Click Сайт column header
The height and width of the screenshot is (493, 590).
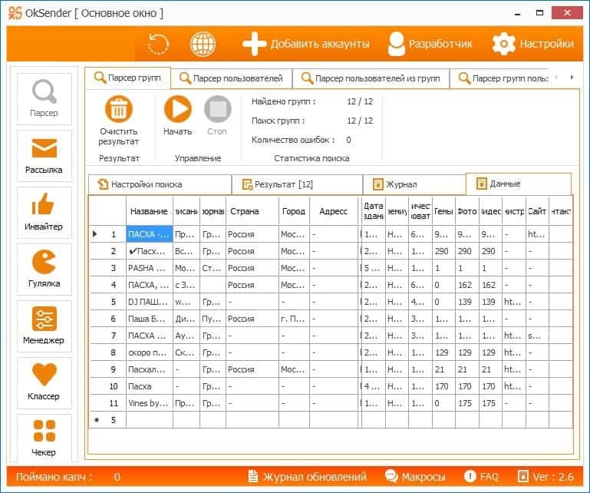pyautogui.click(x=537, y=211)
